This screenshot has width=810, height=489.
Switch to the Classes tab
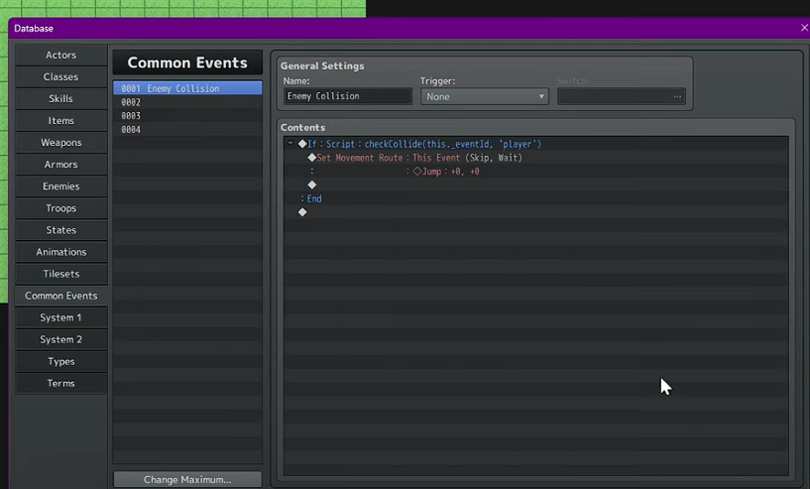pos(60,76)
